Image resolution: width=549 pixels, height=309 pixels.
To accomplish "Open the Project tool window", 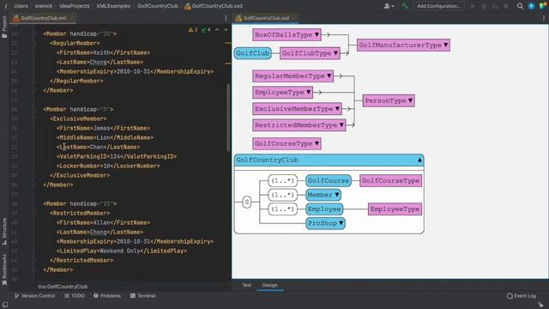I will coord(4,27).
